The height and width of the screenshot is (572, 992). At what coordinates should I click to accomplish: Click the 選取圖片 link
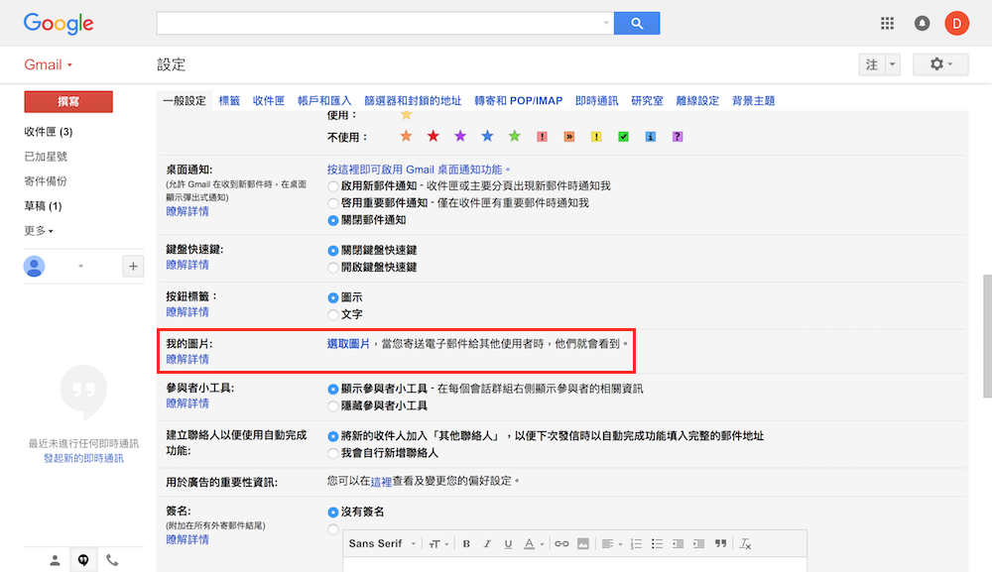[x=348, y=344]
